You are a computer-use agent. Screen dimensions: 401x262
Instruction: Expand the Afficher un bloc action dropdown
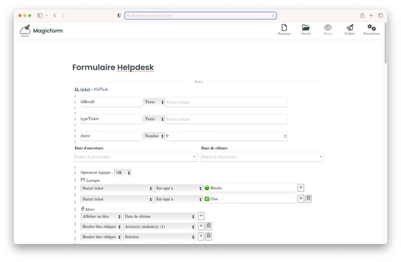pos(101,217)
